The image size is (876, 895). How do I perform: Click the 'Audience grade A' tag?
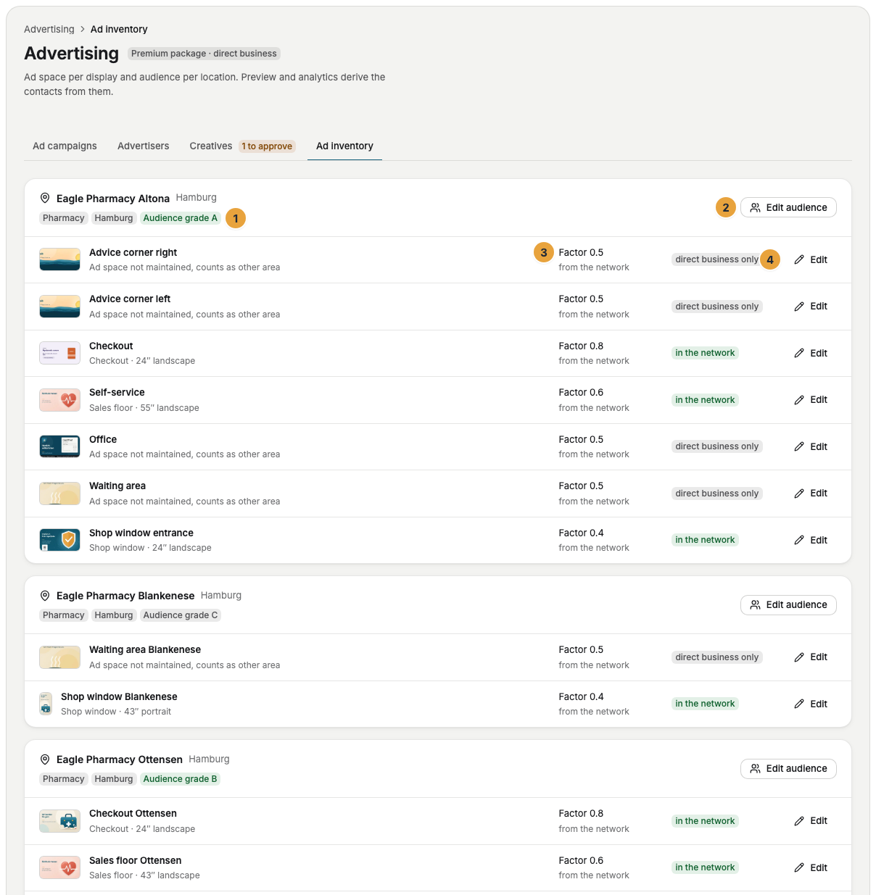point(181,218)
